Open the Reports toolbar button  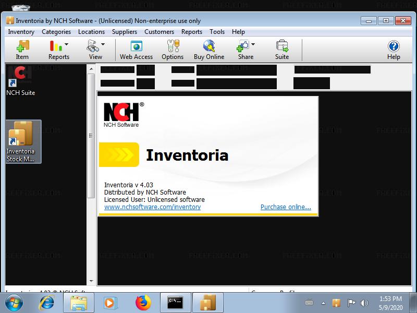pyautogui.click(x=58, y=50)
